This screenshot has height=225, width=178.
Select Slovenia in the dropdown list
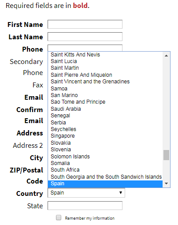click(105, 150)
